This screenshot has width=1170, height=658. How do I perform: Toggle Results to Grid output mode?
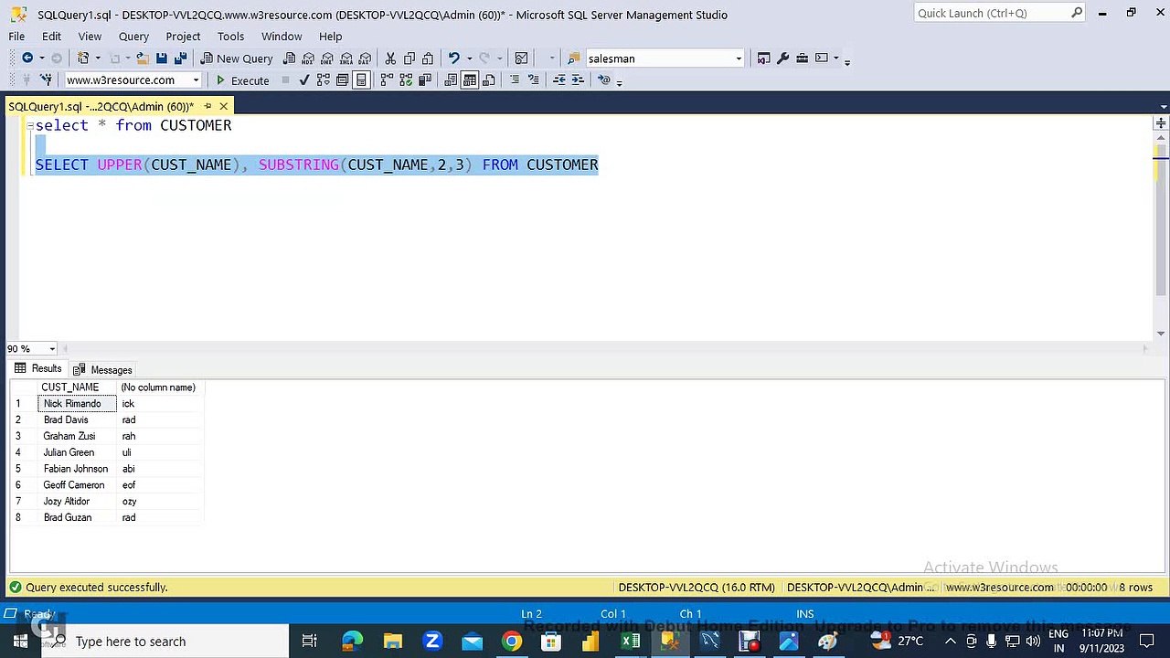coord(470,80)
